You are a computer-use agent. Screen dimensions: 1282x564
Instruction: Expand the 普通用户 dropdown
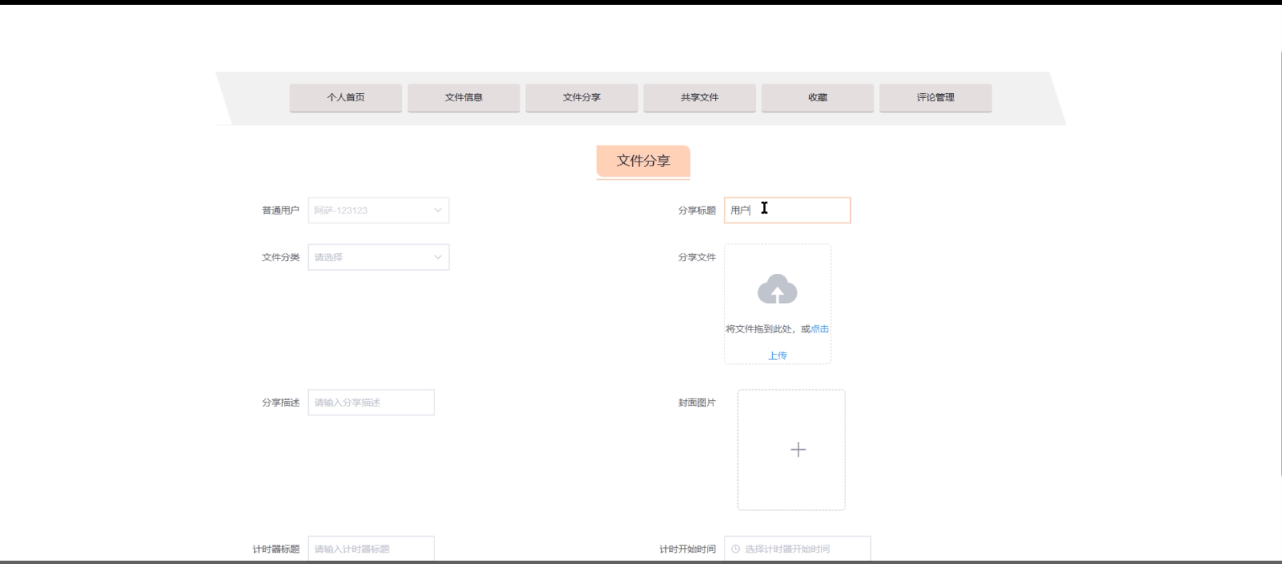(379, 210)
